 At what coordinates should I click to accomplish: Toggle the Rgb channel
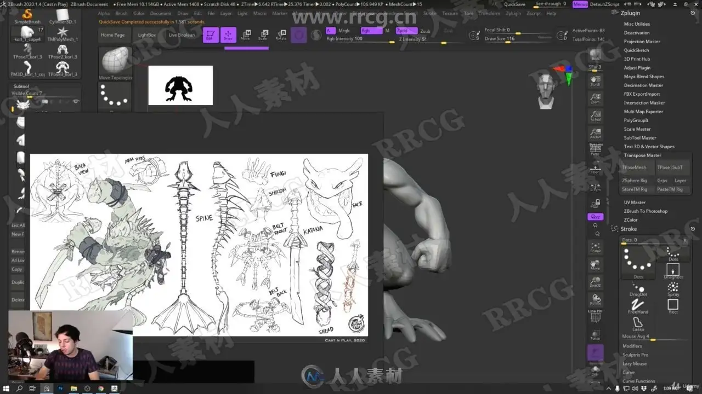coord(371,31)
